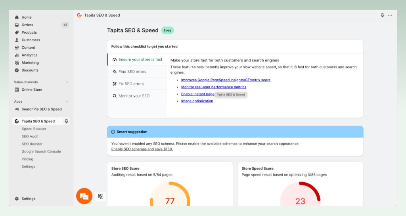Click the Settings gear icon at sidebar bottom
The height and width of the screenshot is (216, 406).
pos(17,199)
